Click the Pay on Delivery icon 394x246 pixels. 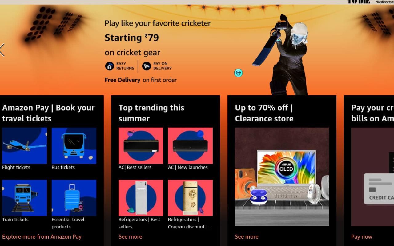pyautogui.click(x=147, y=66)
